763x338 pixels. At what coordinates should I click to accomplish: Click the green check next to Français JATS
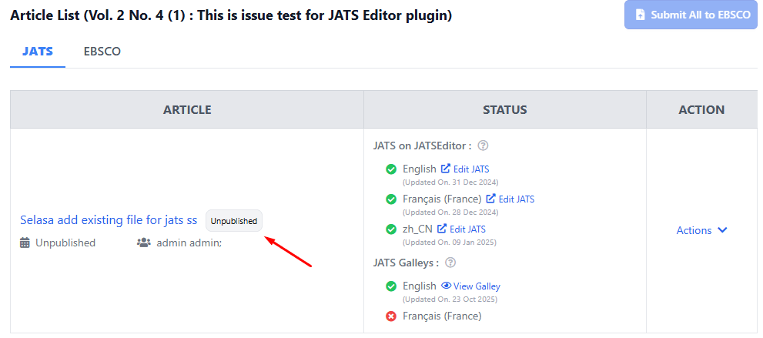[x=391, y=199]
